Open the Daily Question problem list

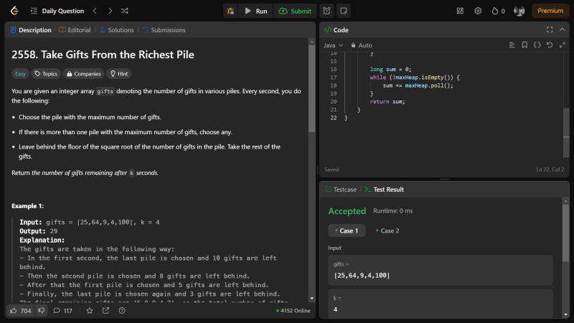tap(57, 11)
